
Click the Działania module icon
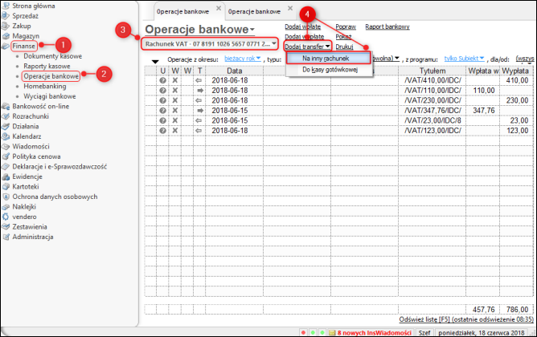click(x=6, y=126)
